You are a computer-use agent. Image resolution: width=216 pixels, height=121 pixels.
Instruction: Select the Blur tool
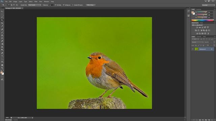[2, 47]
